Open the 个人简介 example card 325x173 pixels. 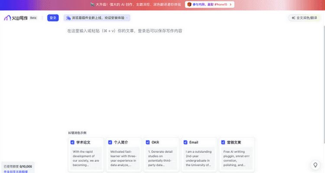click(124, 155)
